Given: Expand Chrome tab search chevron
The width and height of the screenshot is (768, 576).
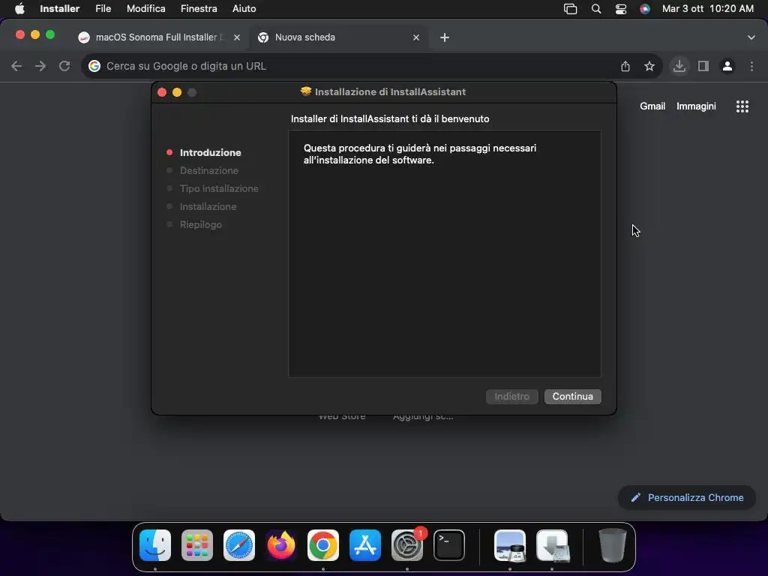Looking at the screenshot, I should (x=751, y=37).
